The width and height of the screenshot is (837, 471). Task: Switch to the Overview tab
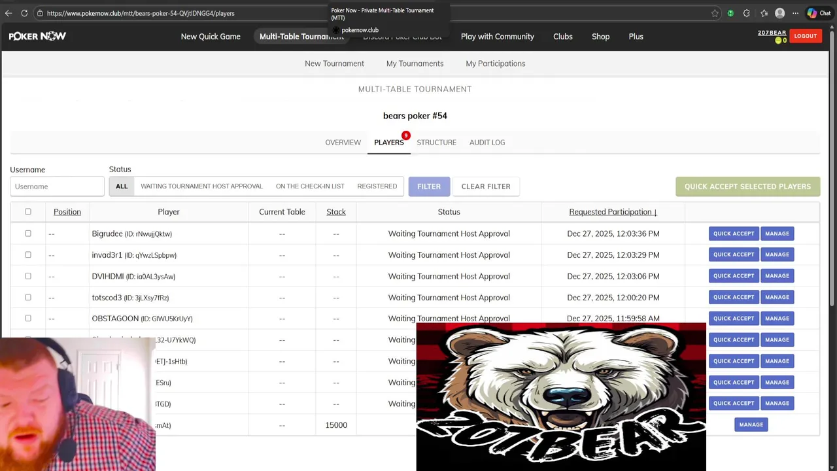click(343, 142)
